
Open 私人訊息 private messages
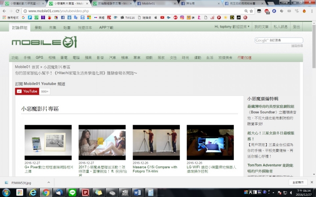tap(280, 27)
